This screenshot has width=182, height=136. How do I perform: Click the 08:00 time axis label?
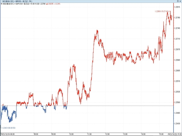click(36, 134)
